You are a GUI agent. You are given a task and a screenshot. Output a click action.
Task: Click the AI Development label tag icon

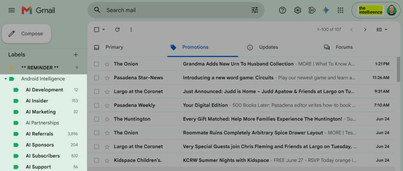coord(16,90)
